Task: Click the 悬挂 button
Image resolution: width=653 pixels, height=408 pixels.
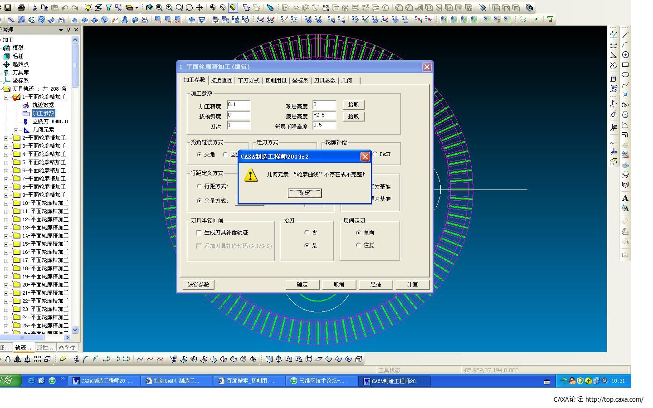Action: click(375, 285)
